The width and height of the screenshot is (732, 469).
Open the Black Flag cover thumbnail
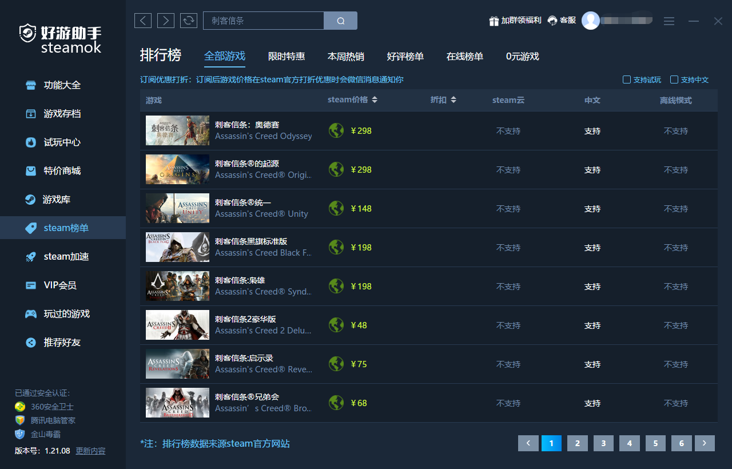tap(177, 247)
